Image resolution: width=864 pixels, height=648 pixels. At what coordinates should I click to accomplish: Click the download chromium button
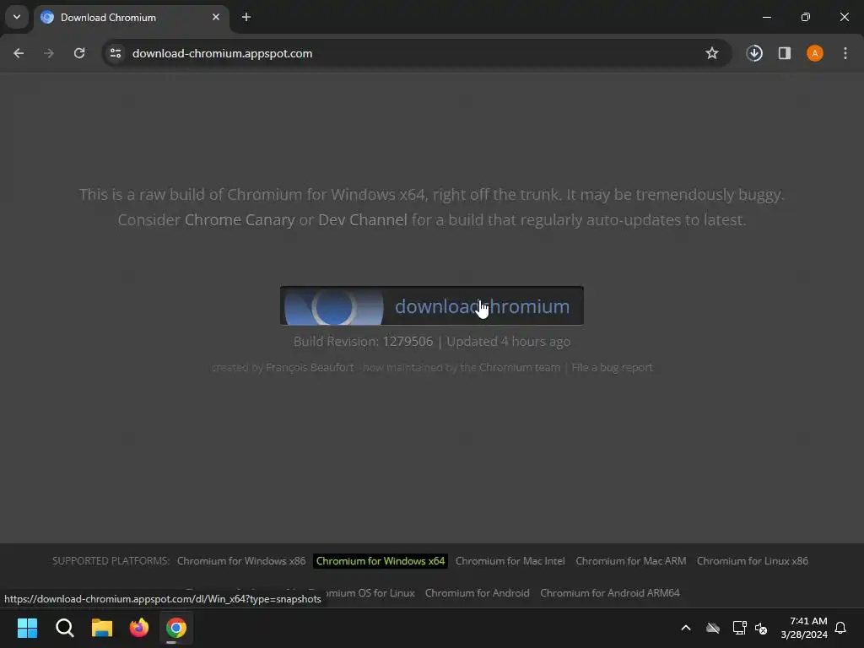click(x=431, y=305)
